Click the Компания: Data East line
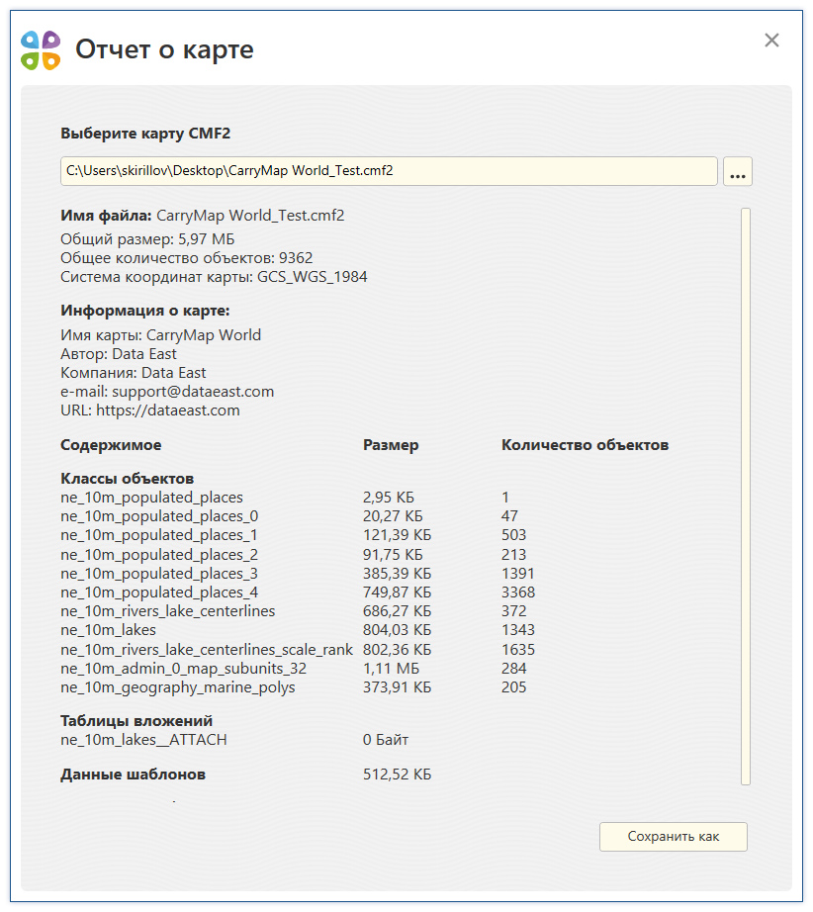Image resolution: width=813 pixels, height=912 pixels. tap(134, 373)
